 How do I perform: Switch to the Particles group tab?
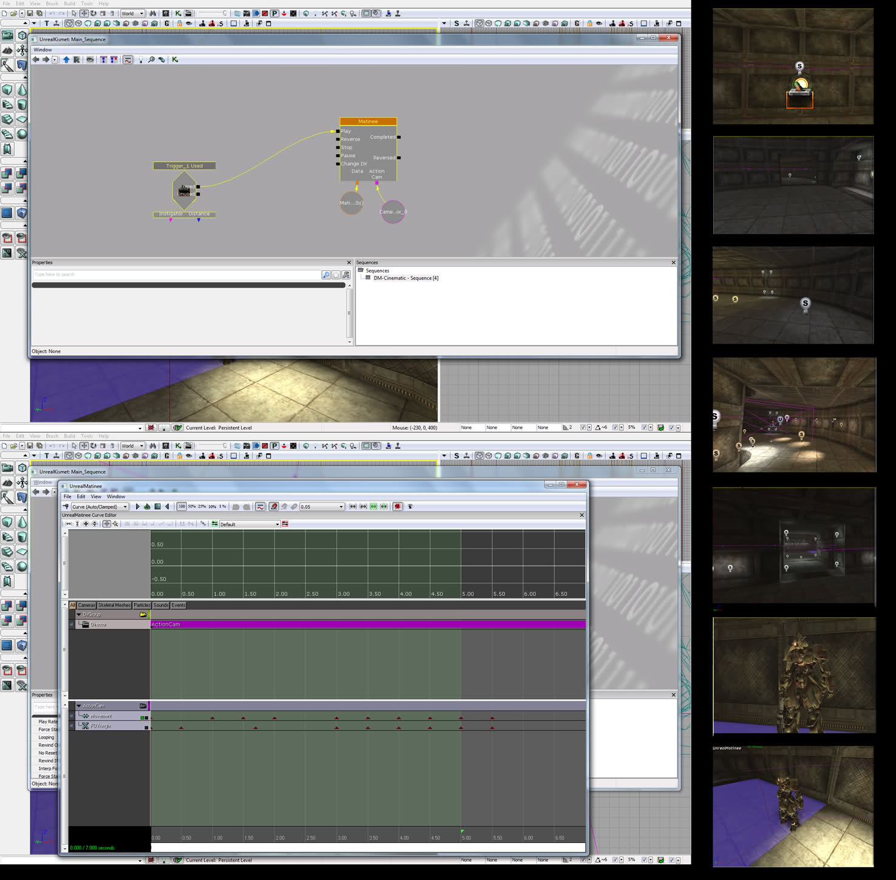pos(142,605)
